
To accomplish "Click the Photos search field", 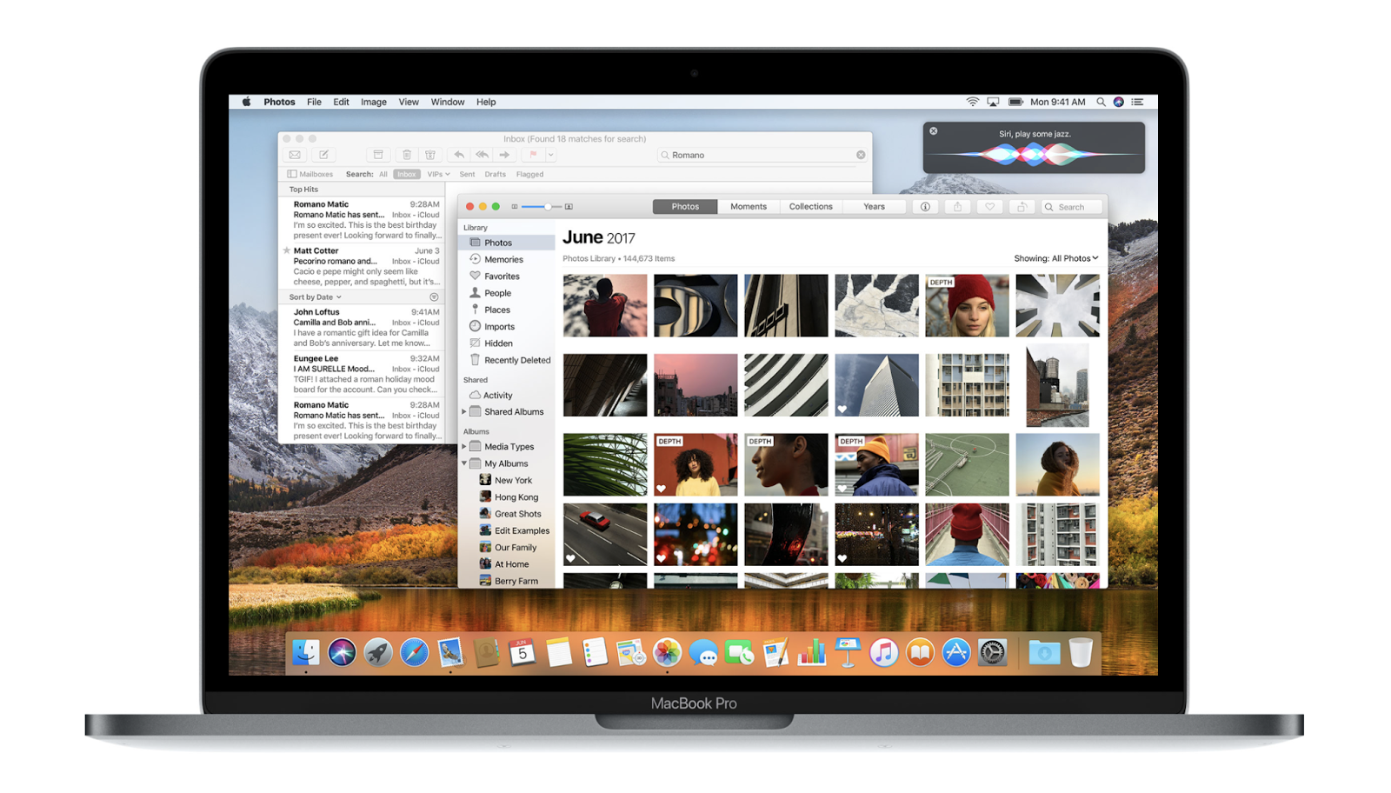I will [x=1072, y=207].
